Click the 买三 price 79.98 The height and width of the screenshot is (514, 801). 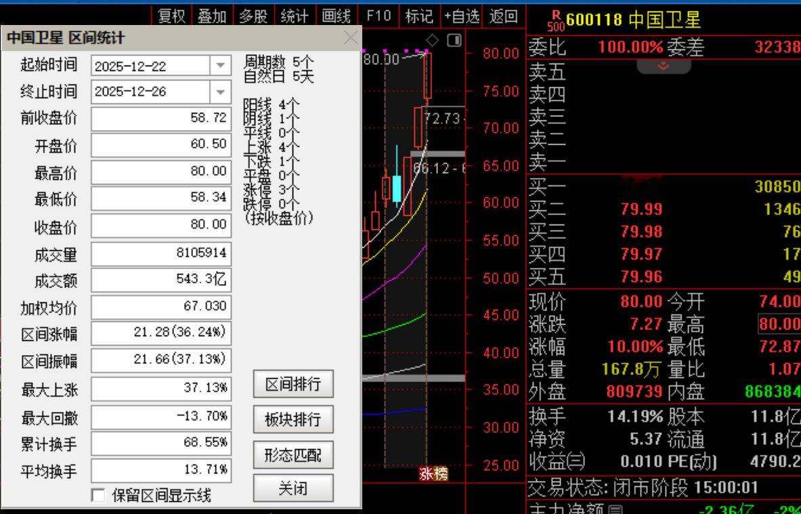click(642, 232)
